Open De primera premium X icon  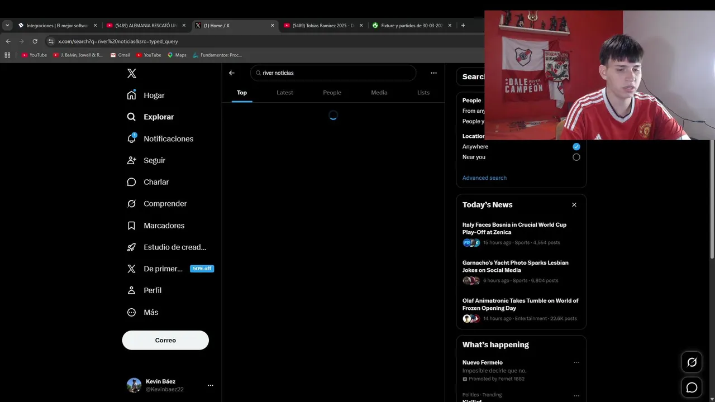click(131, 269)
